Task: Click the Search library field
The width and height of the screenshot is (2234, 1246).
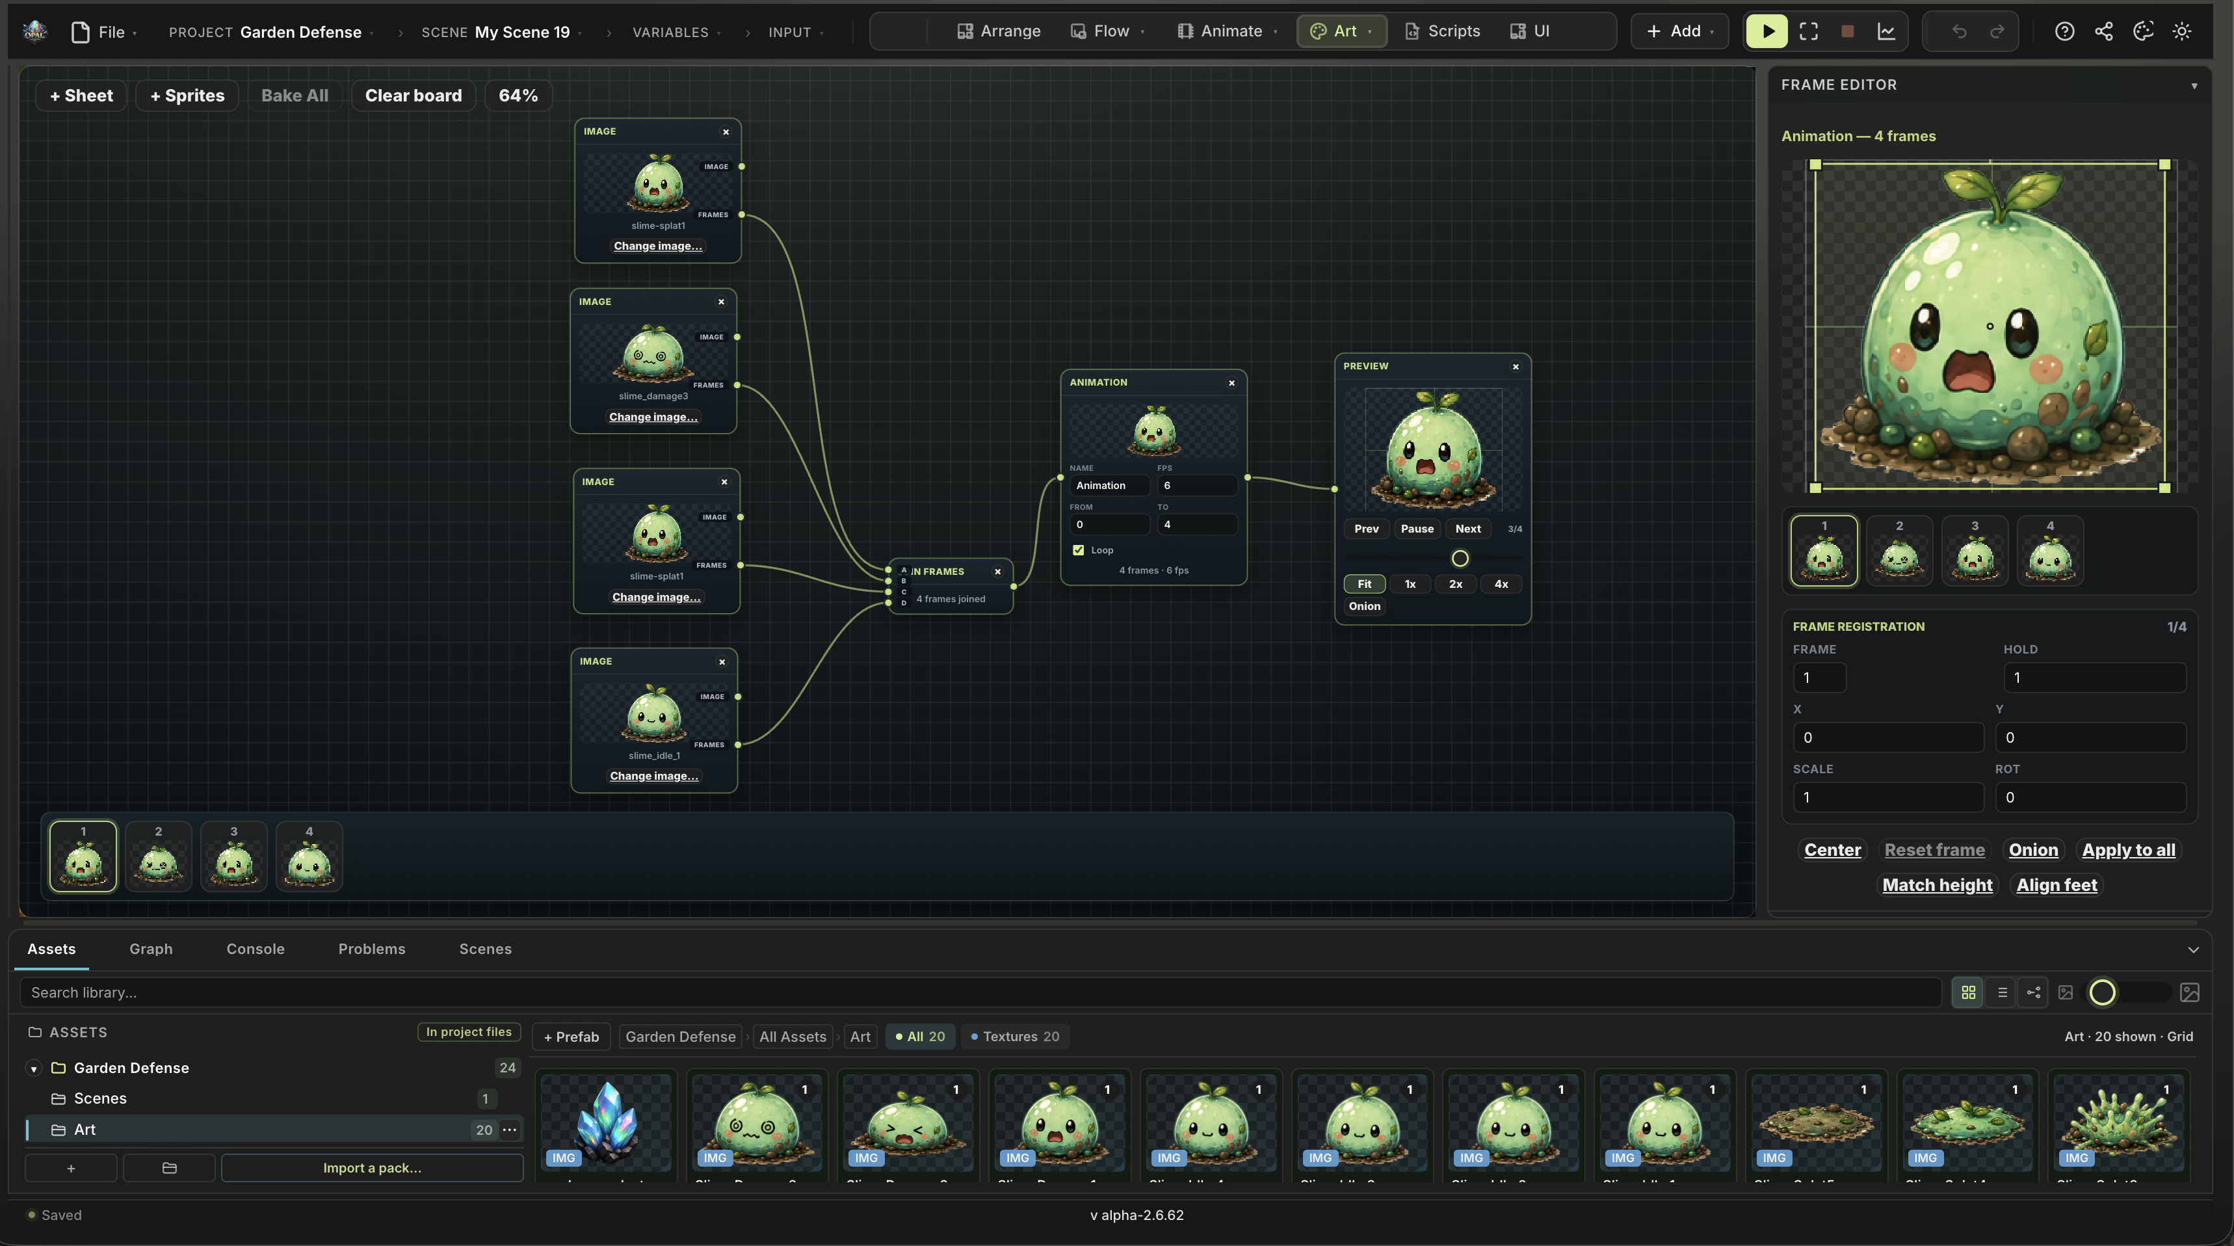Action: (x=980, y=992)
